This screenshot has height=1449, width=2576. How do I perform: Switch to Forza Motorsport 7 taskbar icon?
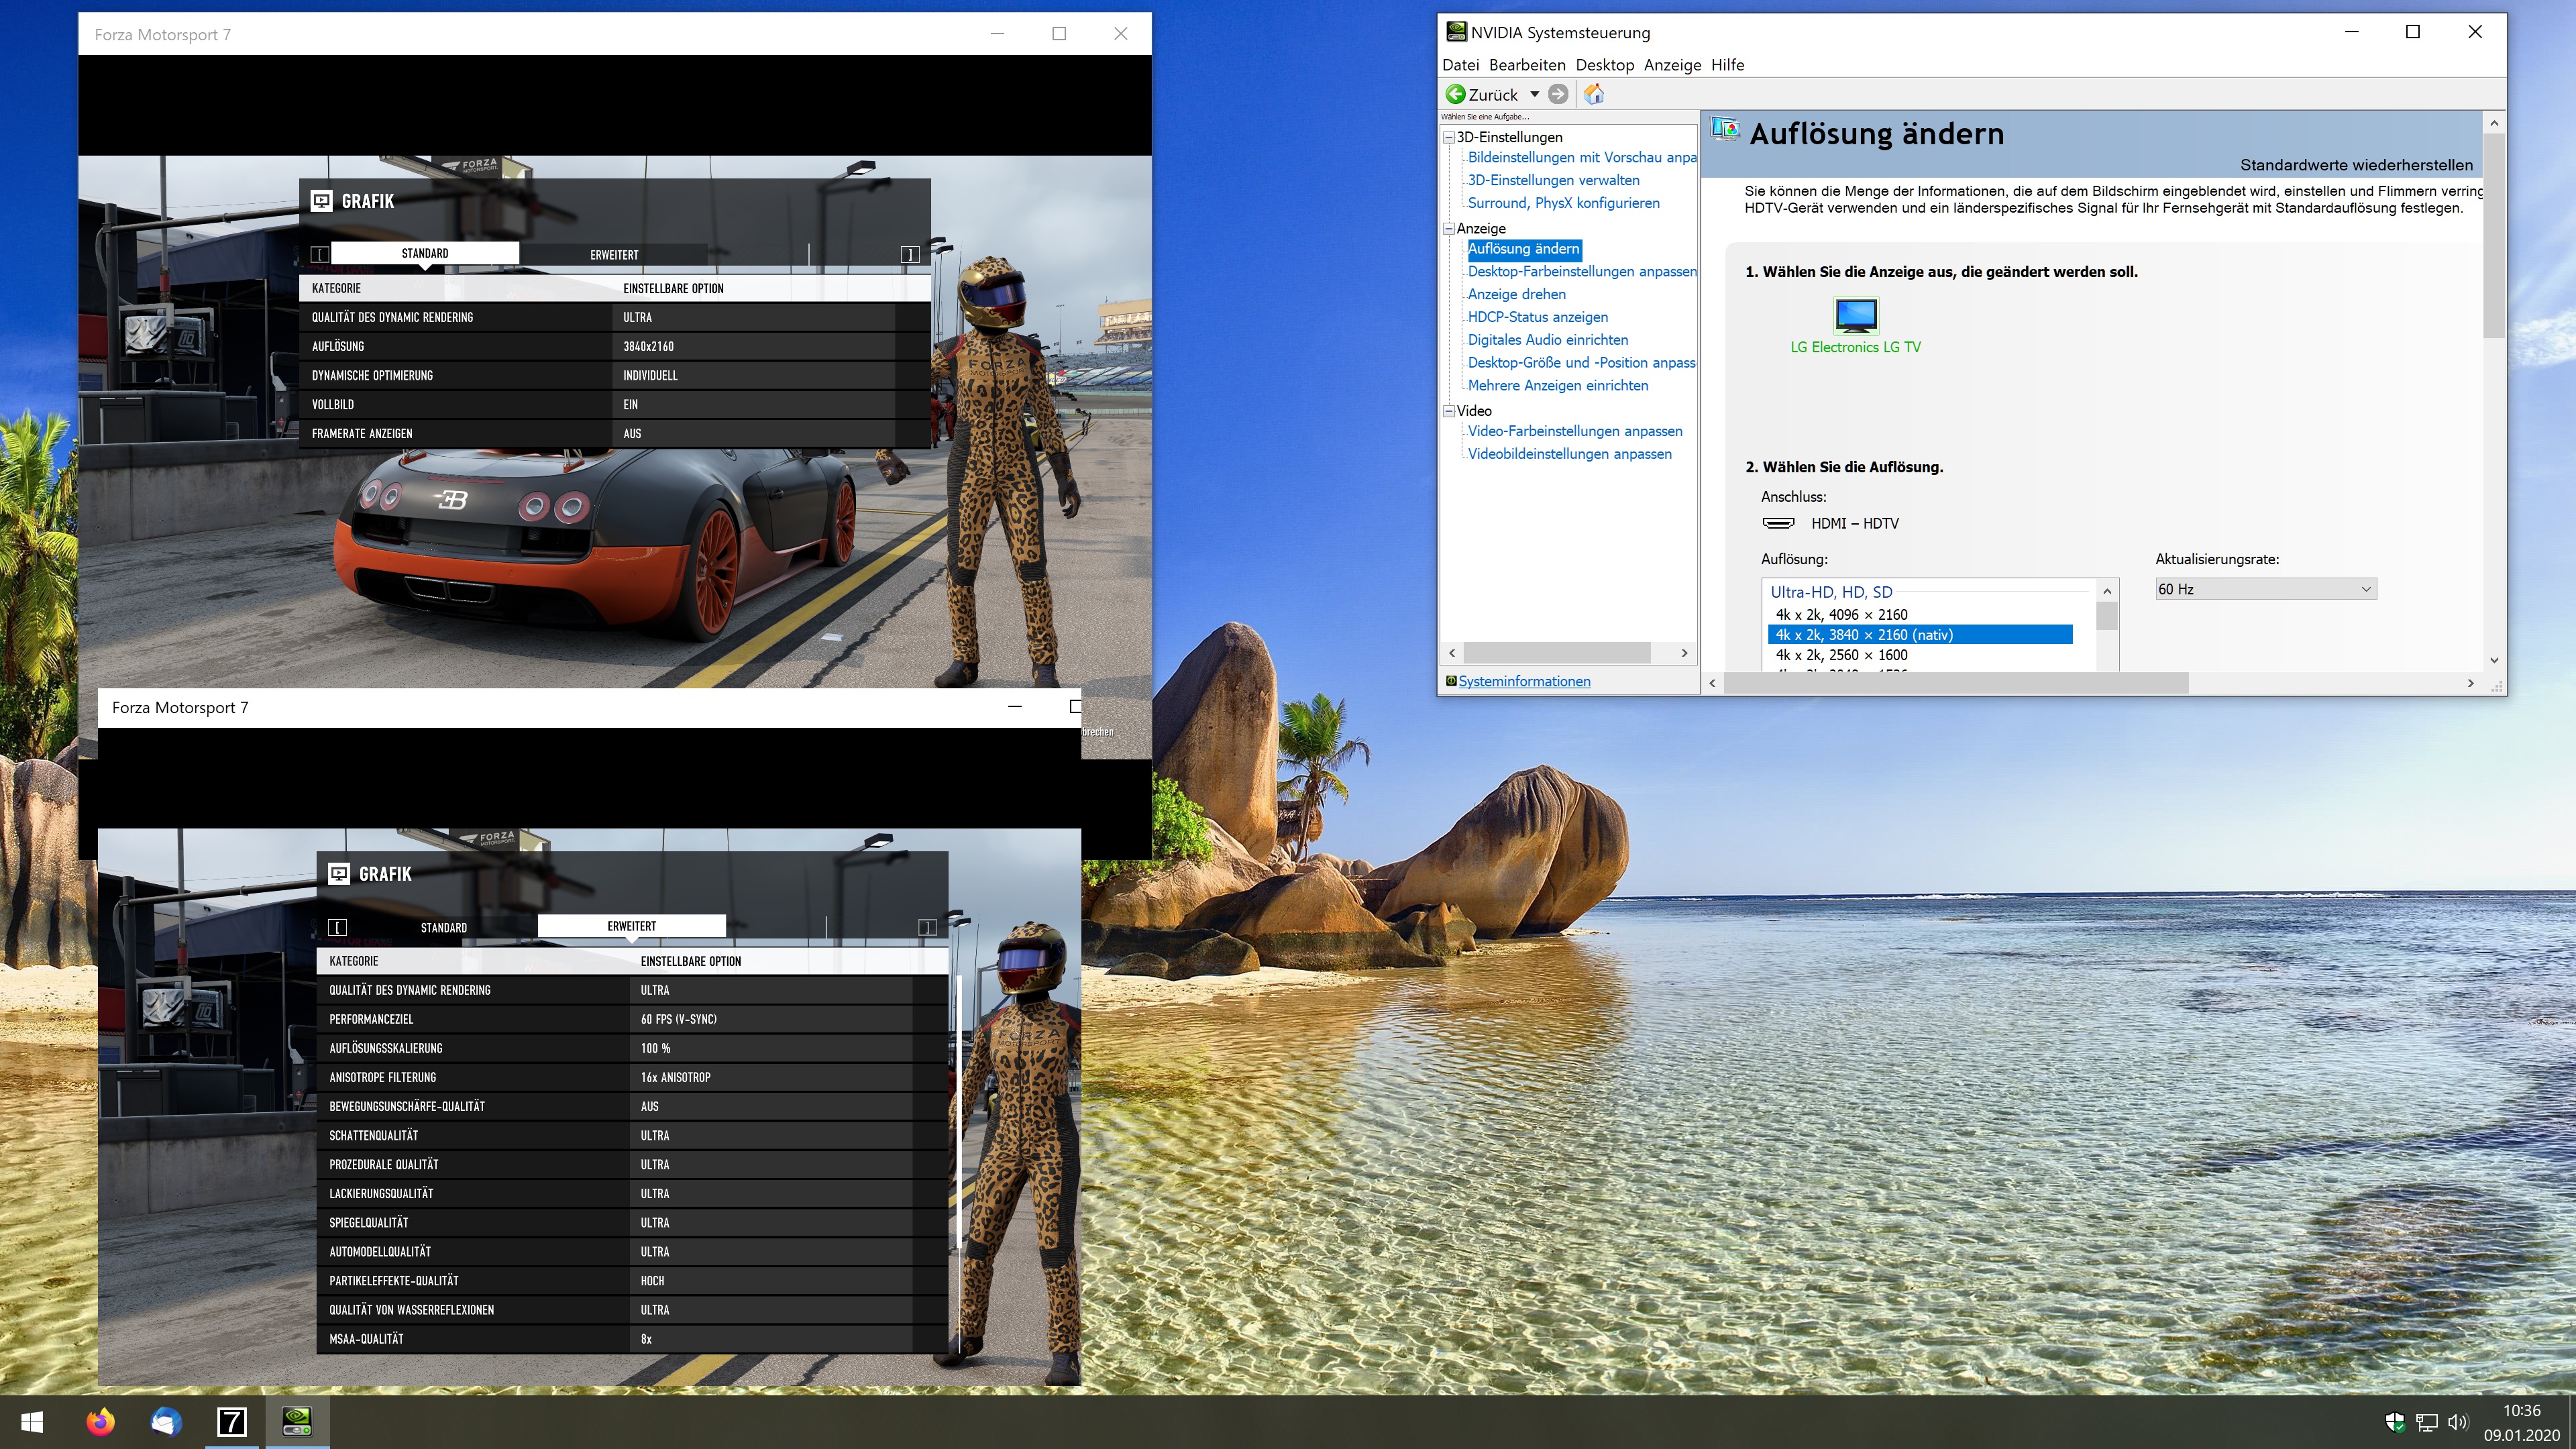231,1421
